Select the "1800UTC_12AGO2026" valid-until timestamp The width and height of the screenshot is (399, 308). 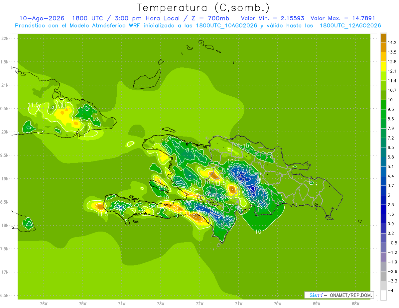pyautogui.click(x=350, y=26)
